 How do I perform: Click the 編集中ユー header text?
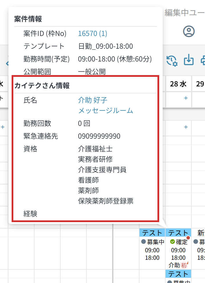(185, 13)
